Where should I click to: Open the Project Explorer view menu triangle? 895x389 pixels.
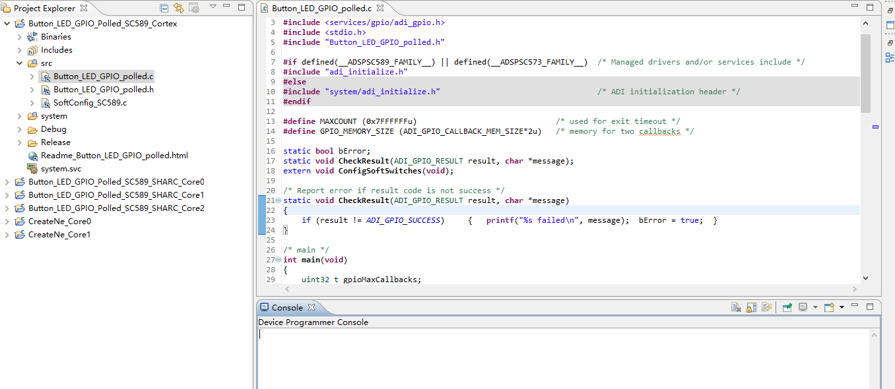(x=213, y=7)
